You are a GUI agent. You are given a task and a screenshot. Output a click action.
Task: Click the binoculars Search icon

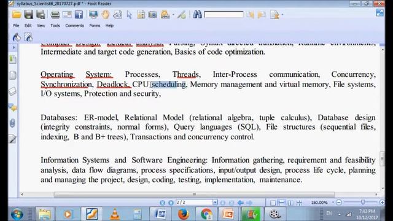pyautogui.click(x=197, y=15)
